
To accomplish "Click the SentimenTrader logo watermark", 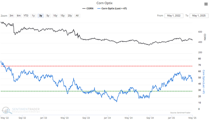I will pos(21,110).
